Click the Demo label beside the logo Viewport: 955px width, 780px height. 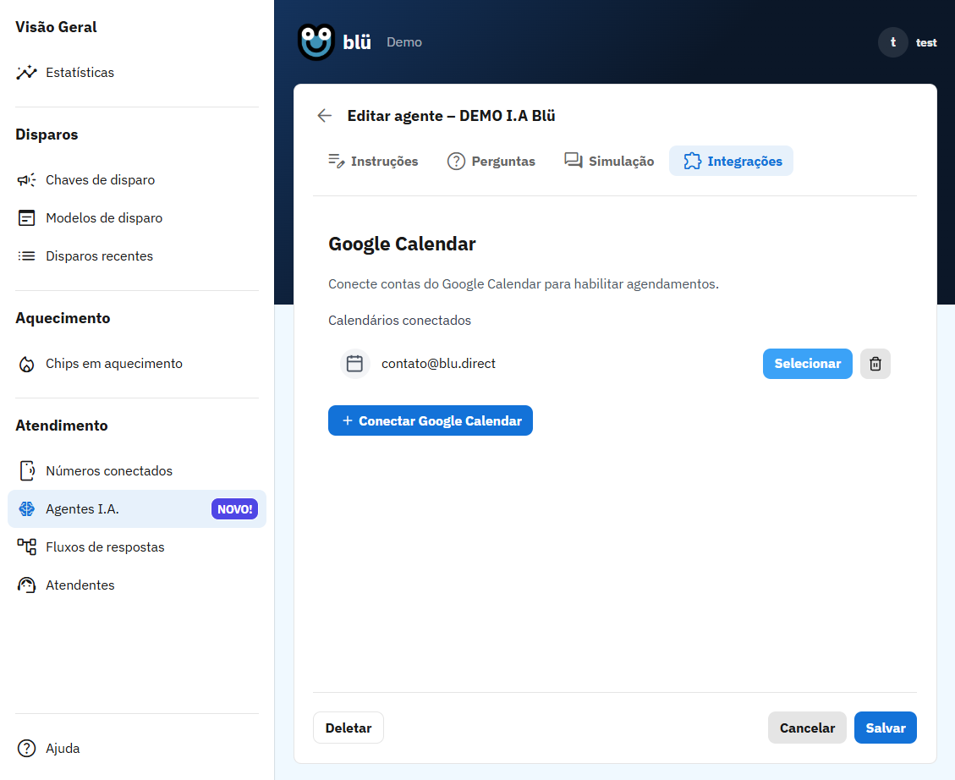[x=404, y=42]
